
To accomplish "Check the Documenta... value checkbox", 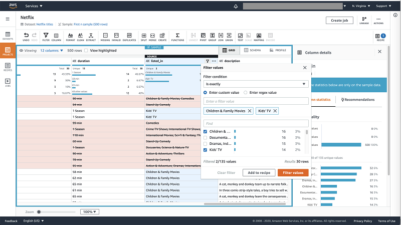I will click(x=205, y=138).
